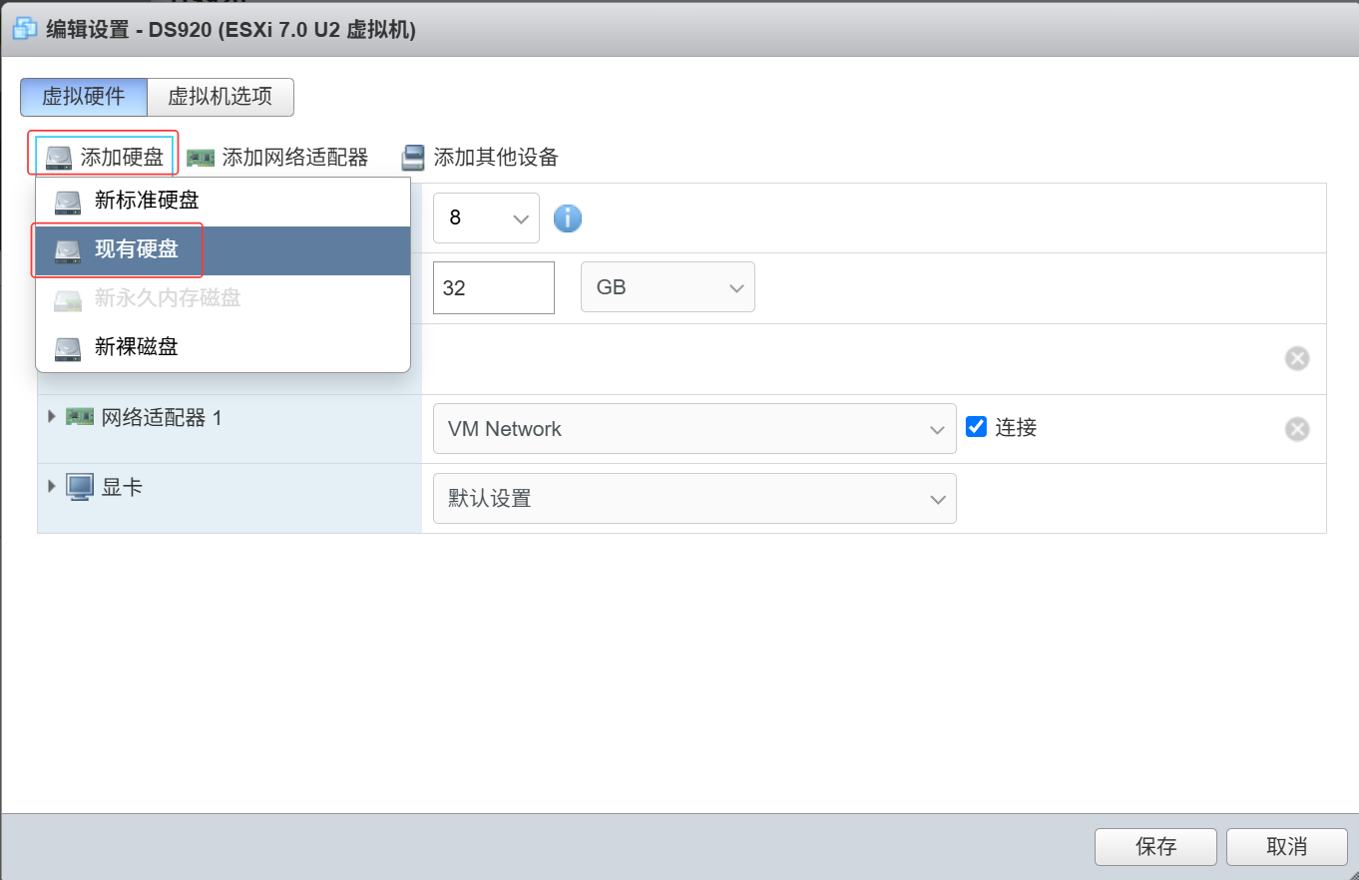Click the monitor icon of 显卡
1359x880 pixels.
(80, 487)
